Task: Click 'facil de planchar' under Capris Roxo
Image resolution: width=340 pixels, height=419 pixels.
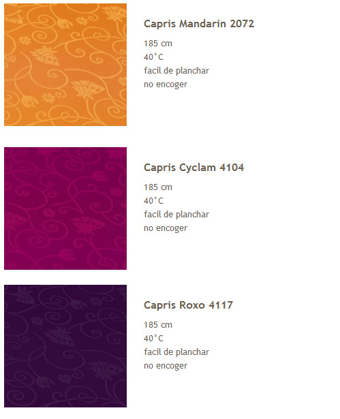Action: click(x=176, y=352)
